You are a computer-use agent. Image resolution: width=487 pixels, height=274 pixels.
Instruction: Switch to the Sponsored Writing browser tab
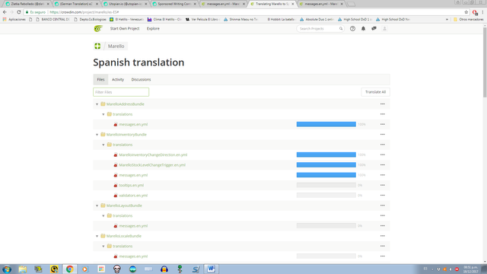(x=174, y=4)
